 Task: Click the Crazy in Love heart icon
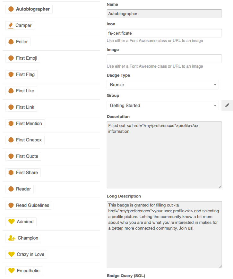(12, 254)
